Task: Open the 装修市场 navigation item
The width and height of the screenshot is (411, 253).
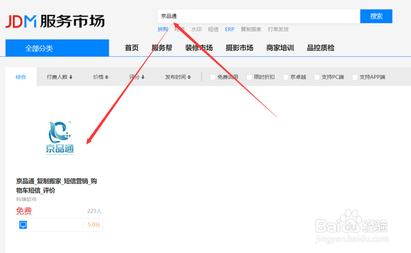Action: pyautogui.click(x=199, y=48)
